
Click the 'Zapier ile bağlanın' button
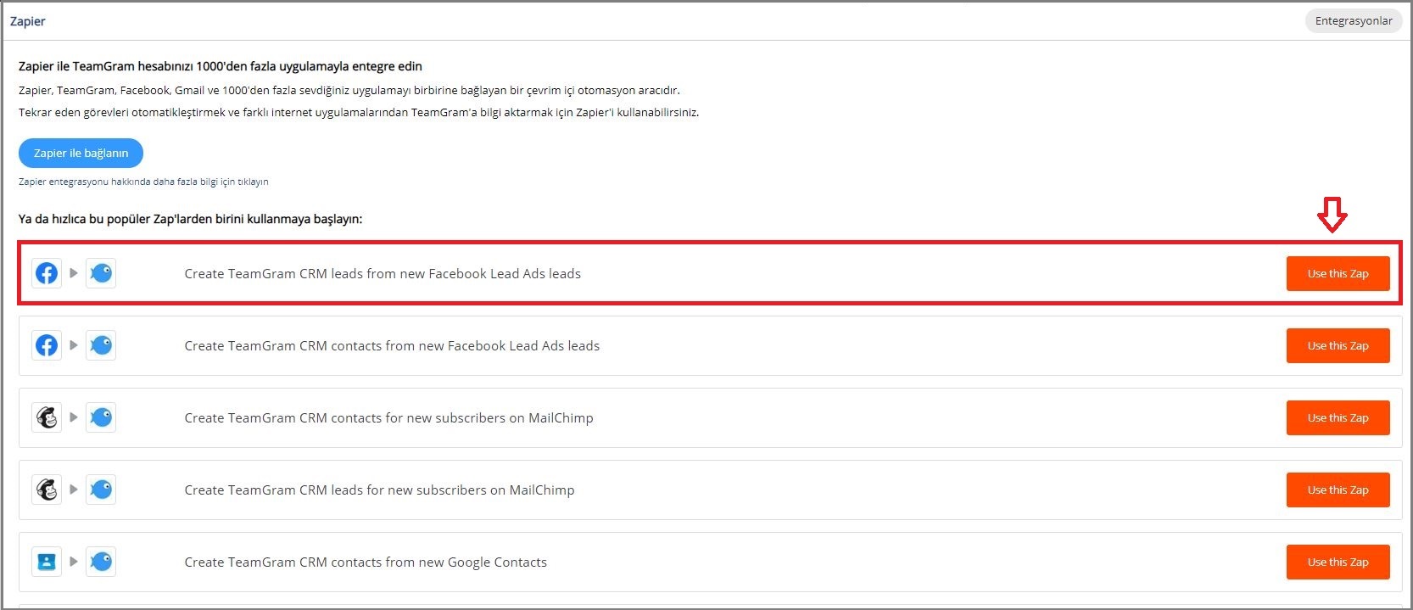pyautogui.click(x=81, y=154)
